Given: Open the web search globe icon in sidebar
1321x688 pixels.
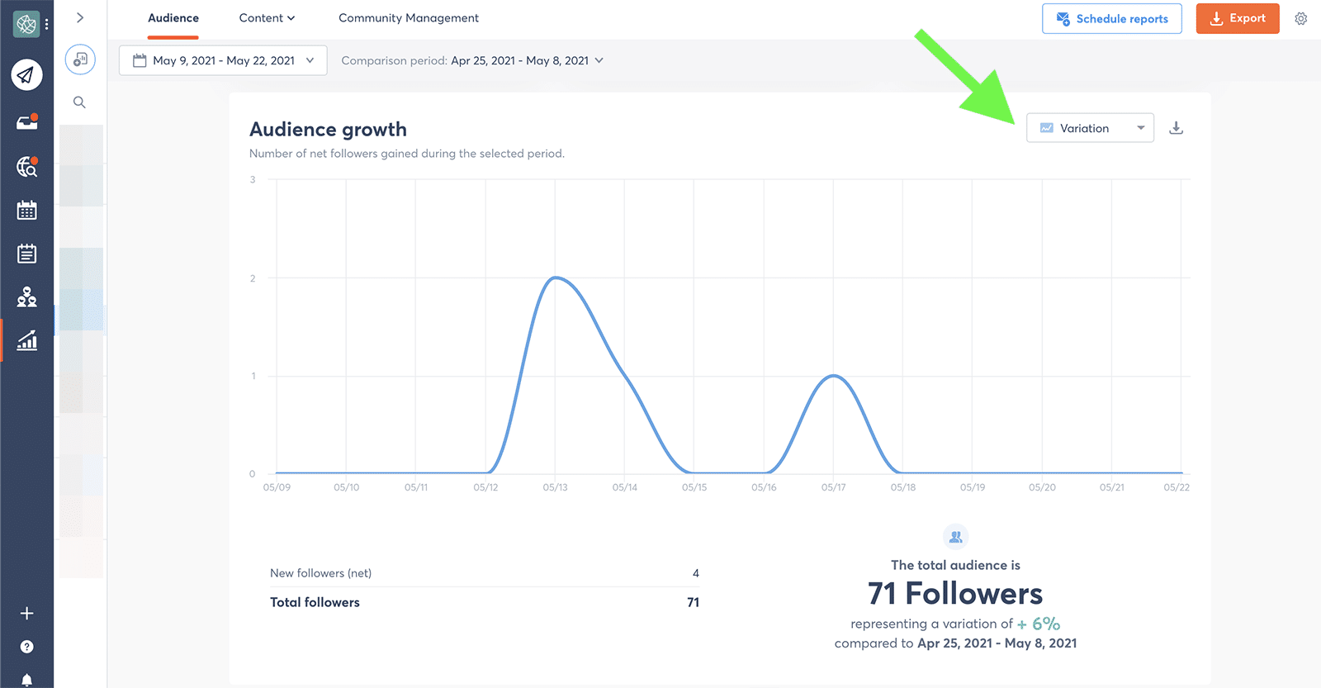Looking at the screenshot, I should (26, 167).
